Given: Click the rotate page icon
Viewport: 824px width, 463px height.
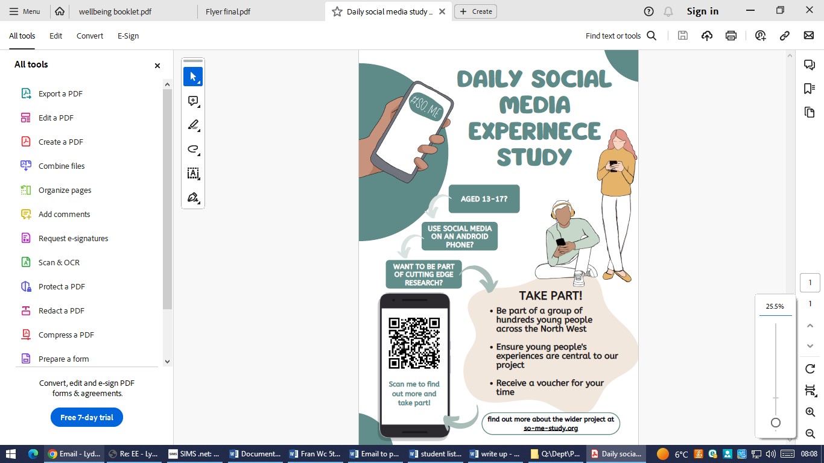Looking at the screenshot, I should coord(810,368).
